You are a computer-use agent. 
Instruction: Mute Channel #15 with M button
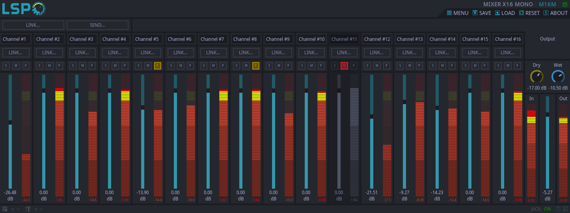[x=475, y=66]
